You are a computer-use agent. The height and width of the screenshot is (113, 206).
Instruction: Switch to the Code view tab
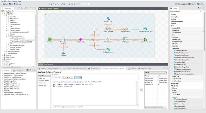(46, 64)
